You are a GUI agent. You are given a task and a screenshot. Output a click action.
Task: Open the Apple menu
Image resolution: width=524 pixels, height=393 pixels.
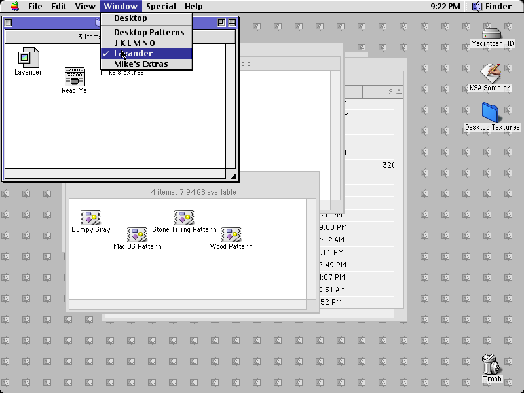pos(15,7)
